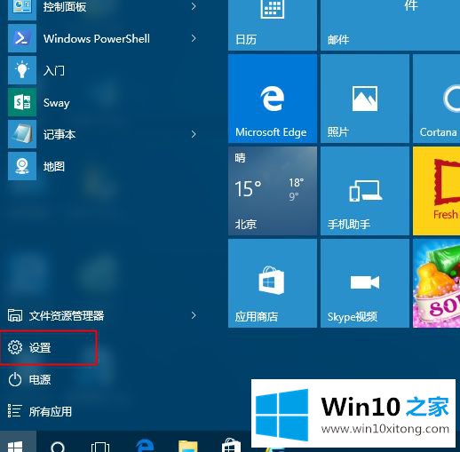Open File Explorer from the taskbar
The height and width of the screenshot is (452, 460).
click(188, 446)
